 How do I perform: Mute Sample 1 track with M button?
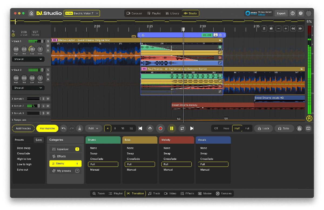click(48, 99)
